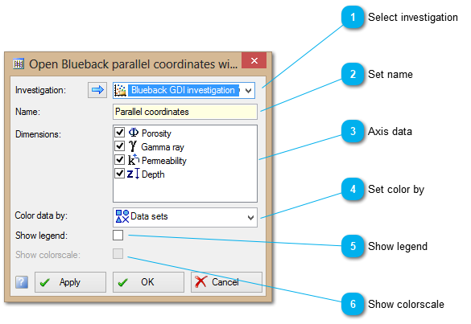Screen dimensions: 471x324
Task: Select the Permeability list entry
Action: click(x=164, y=161)
